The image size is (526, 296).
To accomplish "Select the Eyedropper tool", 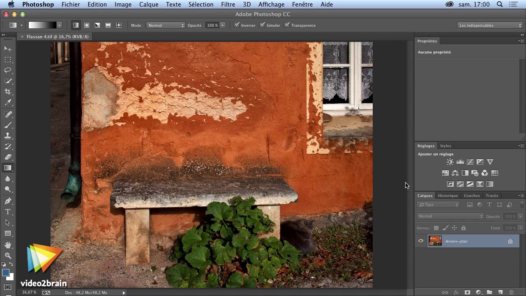I will click(8, 103).
